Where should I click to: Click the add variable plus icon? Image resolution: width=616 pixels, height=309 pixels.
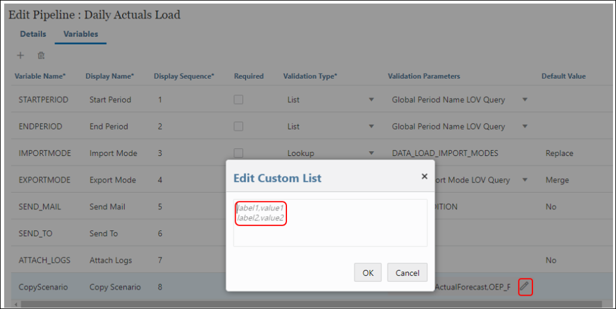click(20, 55)
